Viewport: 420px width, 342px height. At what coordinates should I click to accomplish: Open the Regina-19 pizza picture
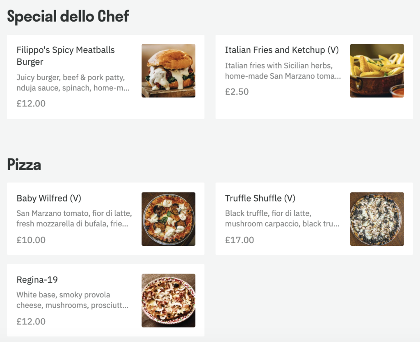click(x=168, y=300)
